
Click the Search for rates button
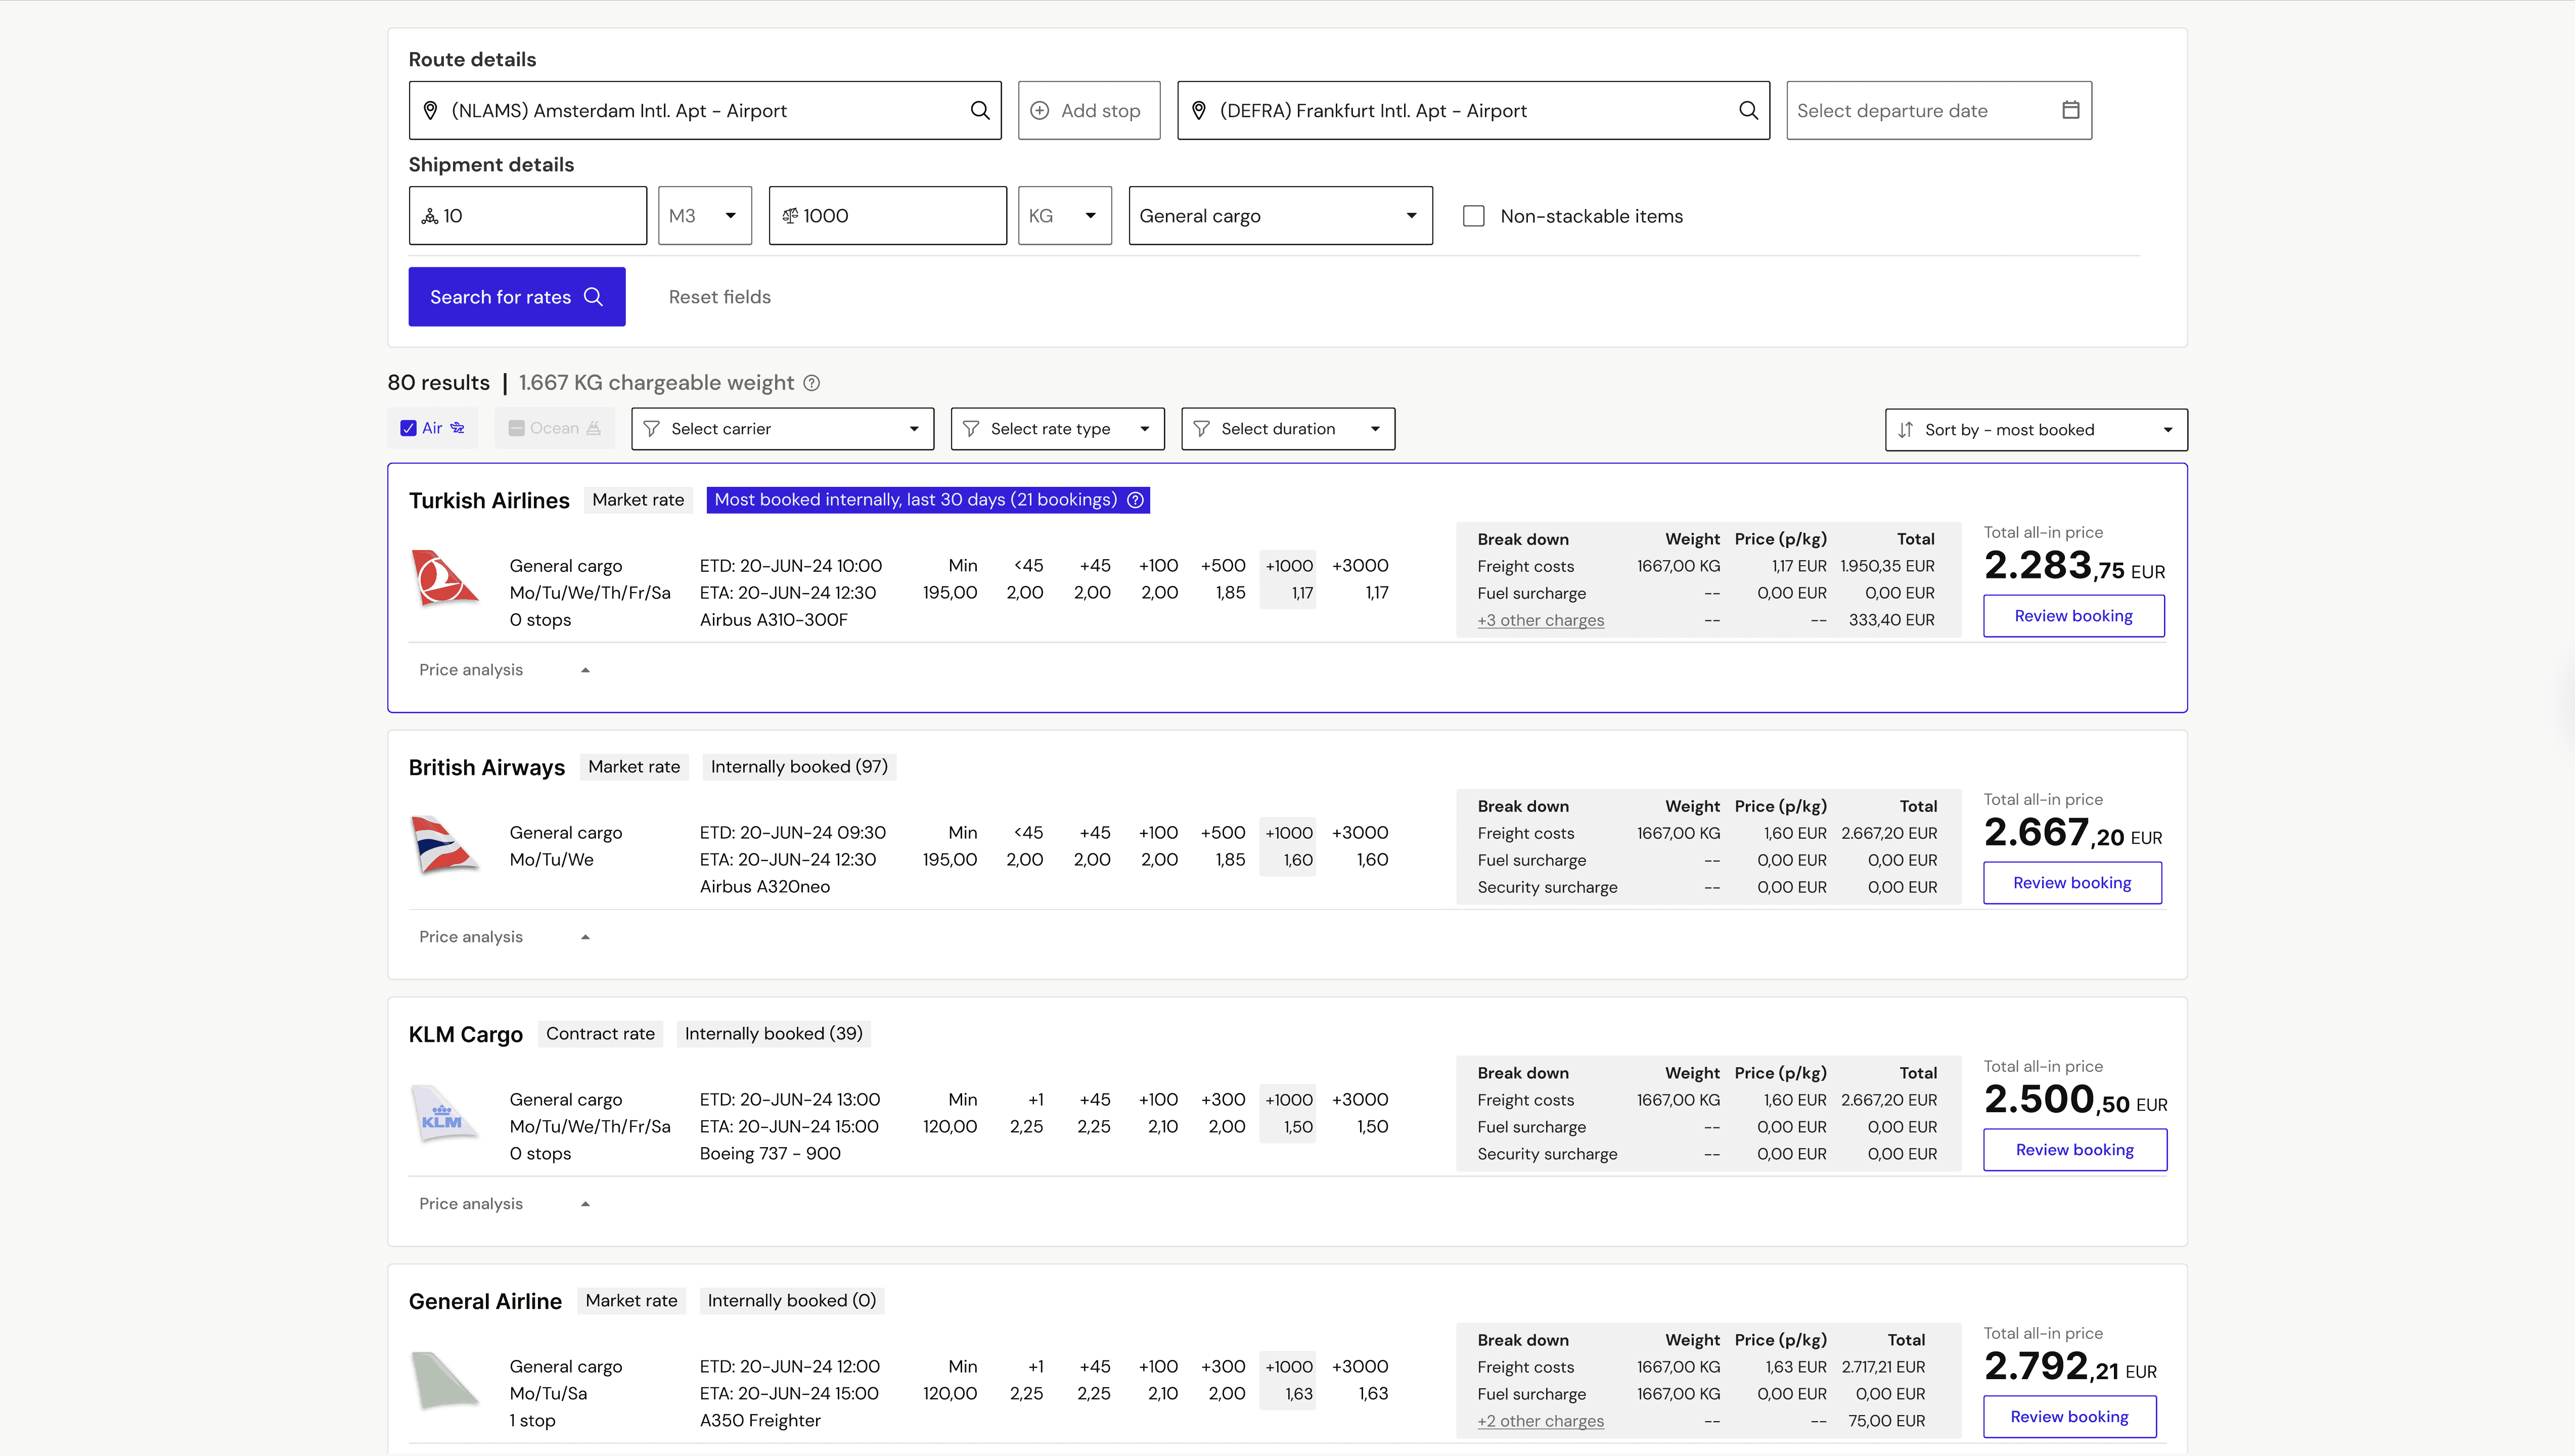click(516, 297)
